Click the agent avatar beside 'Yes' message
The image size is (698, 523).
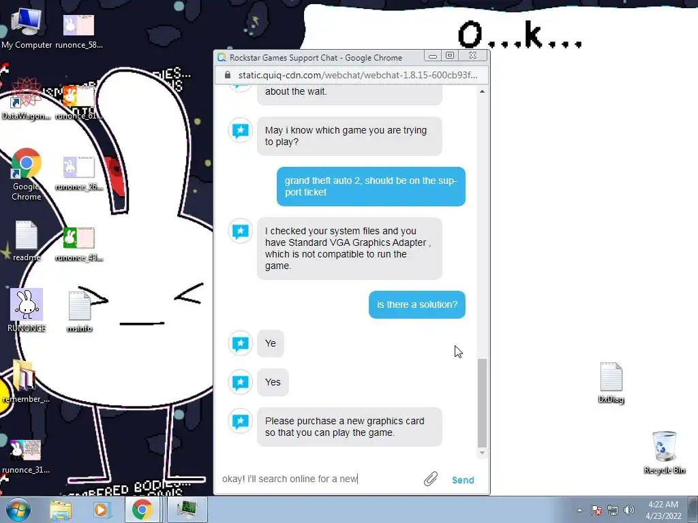[241, 382]
